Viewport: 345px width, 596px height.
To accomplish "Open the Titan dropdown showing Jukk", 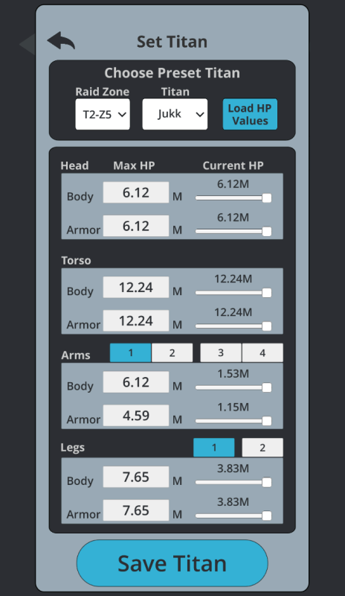I will pyautogui.click(x=175, y=114).
